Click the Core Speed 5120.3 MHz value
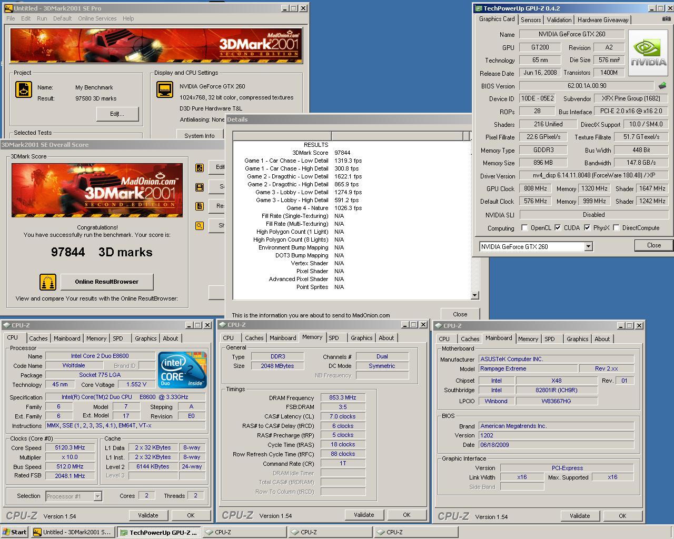The width and height of the screenshot is (674, 539). click(x=71, y=447)
